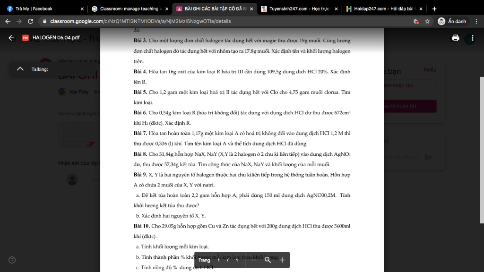Click the class comment avatar icon
Image resolution: width=484 pixels, height=272 pixels.
tap(72, 179)
